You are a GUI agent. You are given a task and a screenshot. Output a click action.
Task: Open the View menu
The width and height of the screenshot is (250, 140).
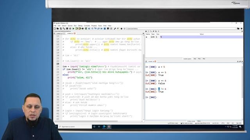pos(105,26)
